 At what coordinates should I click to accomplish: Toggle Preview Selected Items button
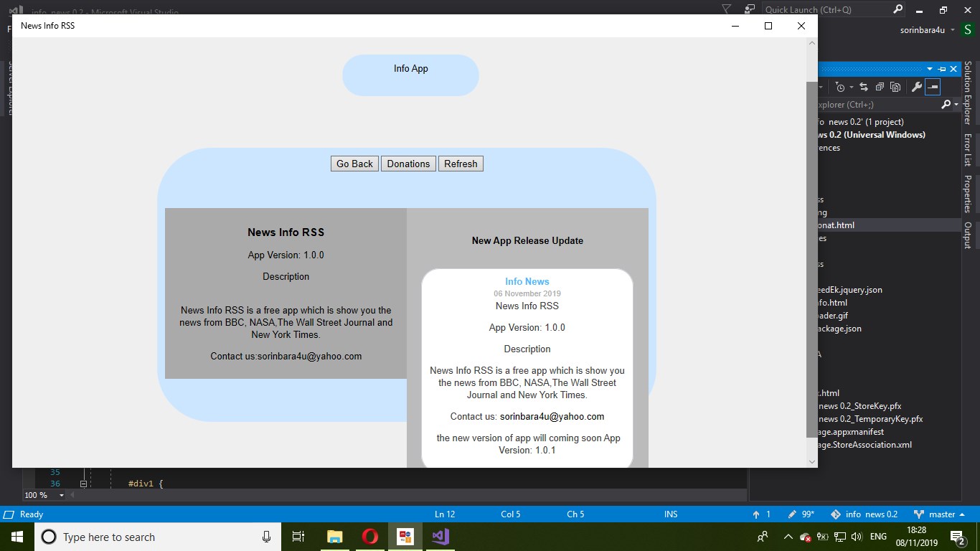pos(933,87)
